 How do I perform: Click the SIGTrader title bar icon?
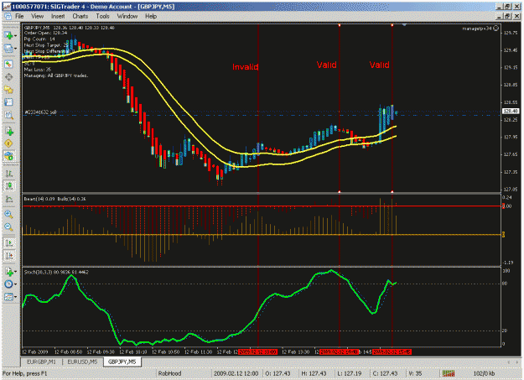coord(7,7)
